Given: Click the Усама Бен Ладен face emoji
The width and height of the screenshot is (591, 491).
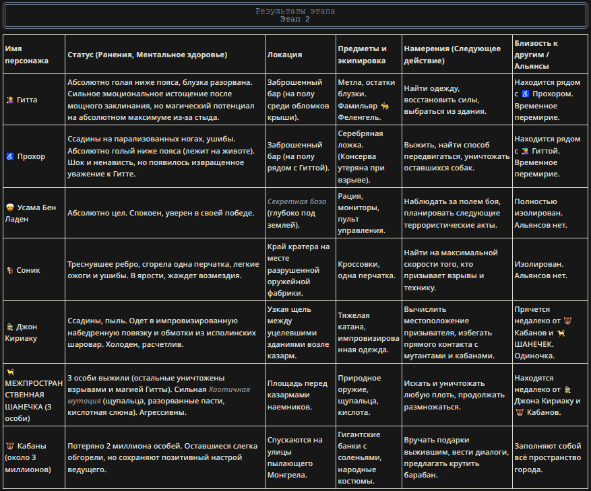Looking at the screenshot, I should tap(10, 207).
